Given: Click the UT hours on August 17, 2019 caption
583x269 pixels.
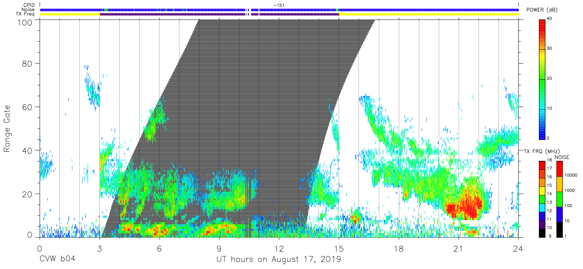Looking at the screenshot, I should (279, 260).
